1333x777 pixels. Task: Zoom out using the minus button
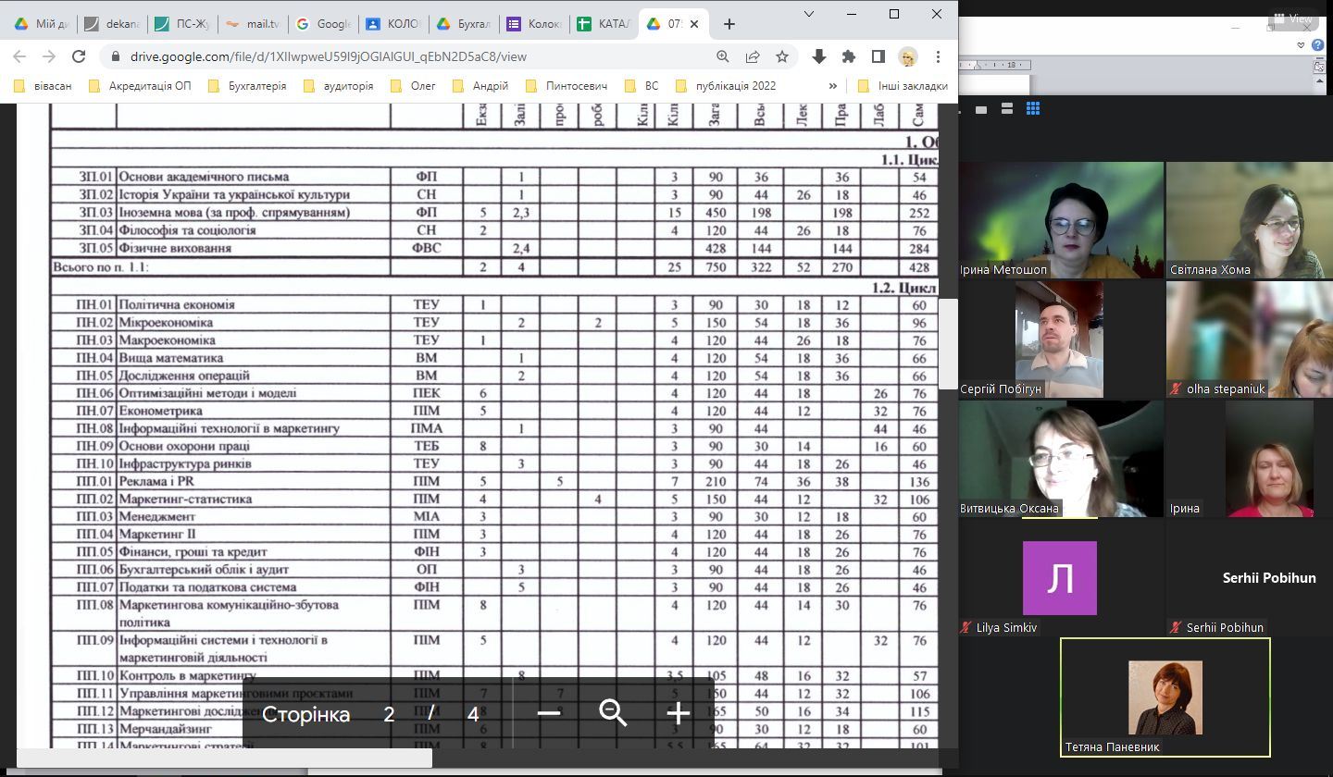549,713
